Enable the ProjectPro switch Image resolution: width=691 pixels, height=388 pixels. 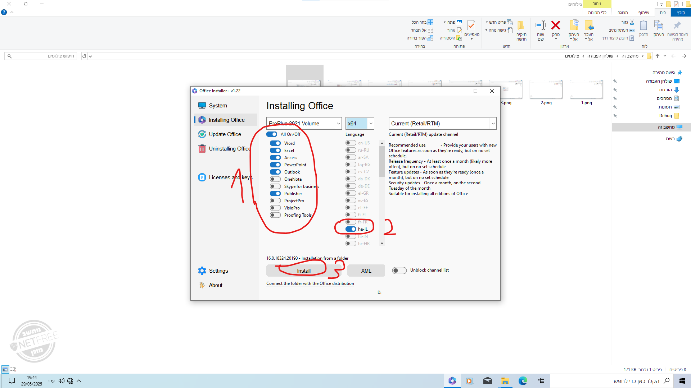click(275, 201)
